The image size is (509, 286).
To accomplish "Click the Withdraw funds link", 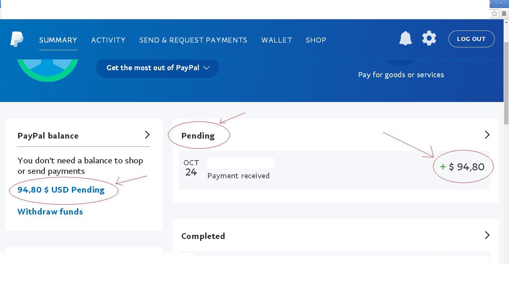I will tap(50, 212).
